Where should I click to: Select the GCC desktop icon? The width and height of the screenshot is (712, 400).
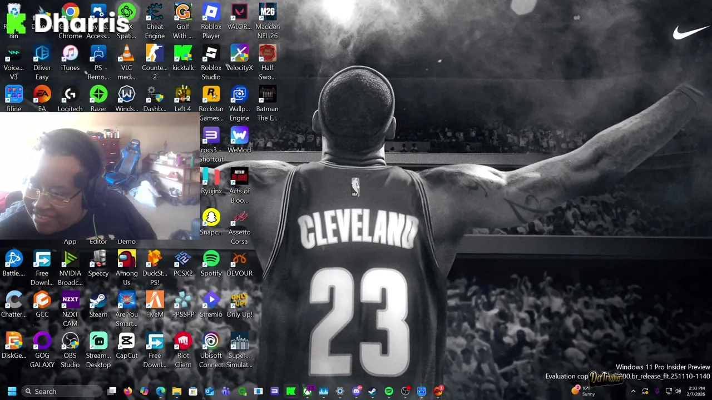pyautogui.click(x=42, y=304)
